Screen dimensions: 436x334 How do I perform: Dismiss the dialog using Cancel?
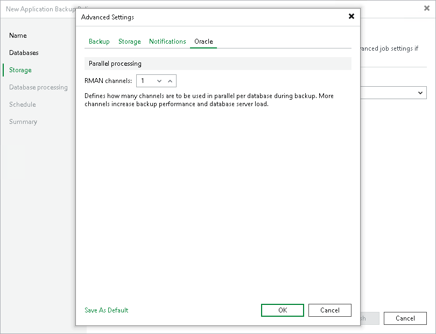tap(329, 310)
